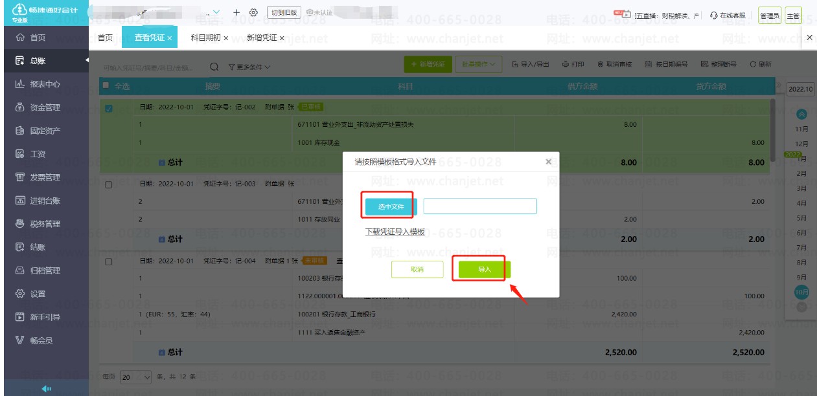Expand 更多条件 filter options
This screenshot has height=396, width=817.
point(249,67)
